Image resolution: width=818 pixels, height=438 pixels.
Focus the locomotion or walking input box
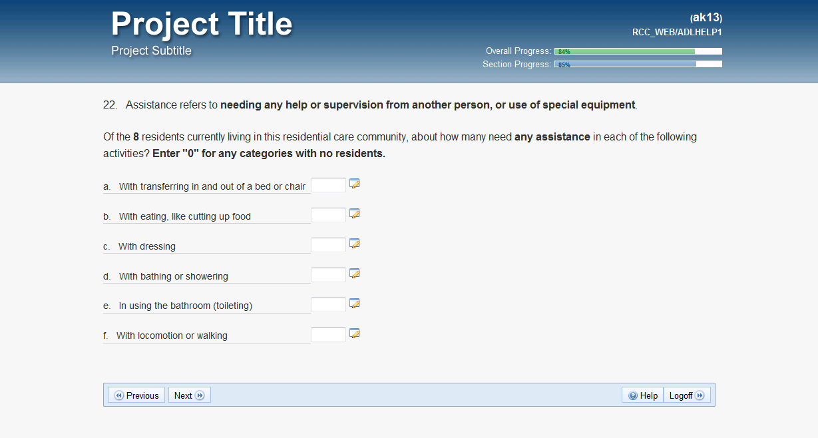click(328, 335)
